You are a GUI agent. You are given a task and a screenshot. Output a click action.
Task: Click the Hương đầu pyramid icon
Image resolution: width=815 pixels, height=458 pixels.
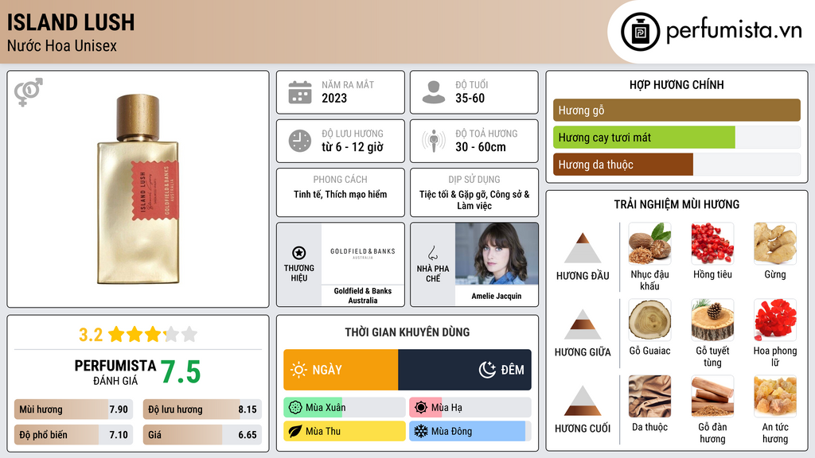[x=583, y=248]
